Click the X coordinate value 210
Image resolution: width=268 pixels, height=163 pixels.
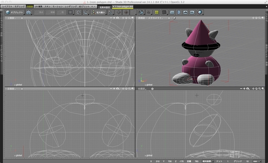pyautogui.click(x=158, y=161)
